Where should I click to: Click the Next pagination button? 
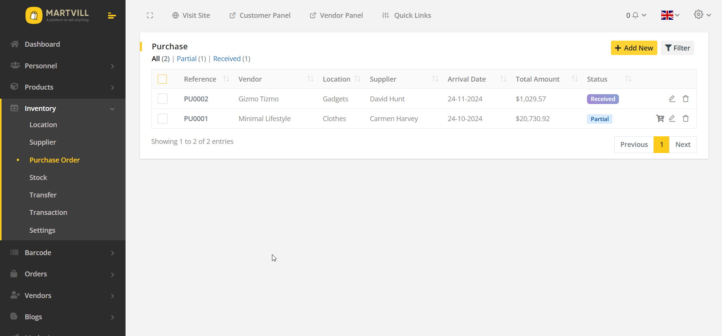(x=682, y=145)
